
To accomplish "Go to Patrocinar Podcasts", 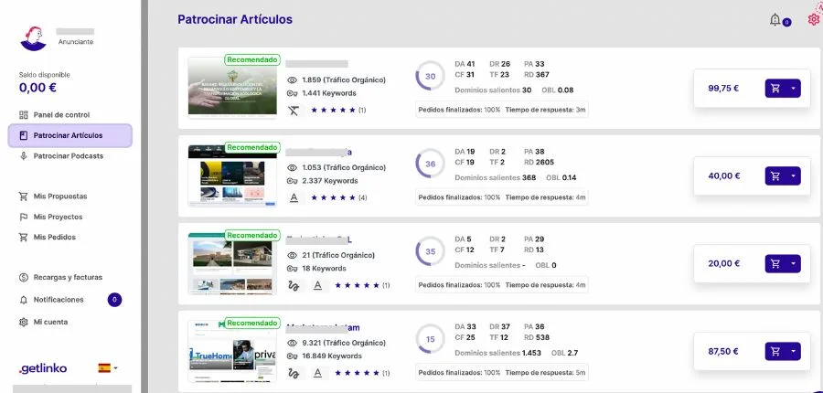I will (68, 156).
